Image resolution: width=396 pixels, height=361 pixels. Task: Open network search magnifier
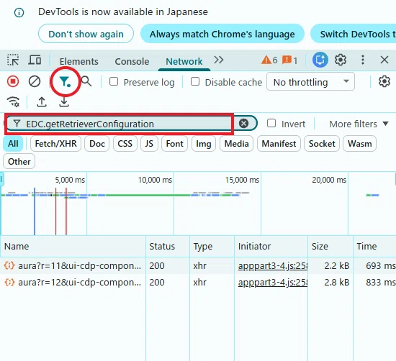(86, 81)
